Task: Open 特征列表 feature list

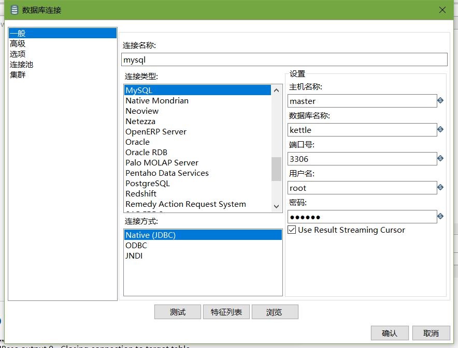Action: tap(226, 312)
